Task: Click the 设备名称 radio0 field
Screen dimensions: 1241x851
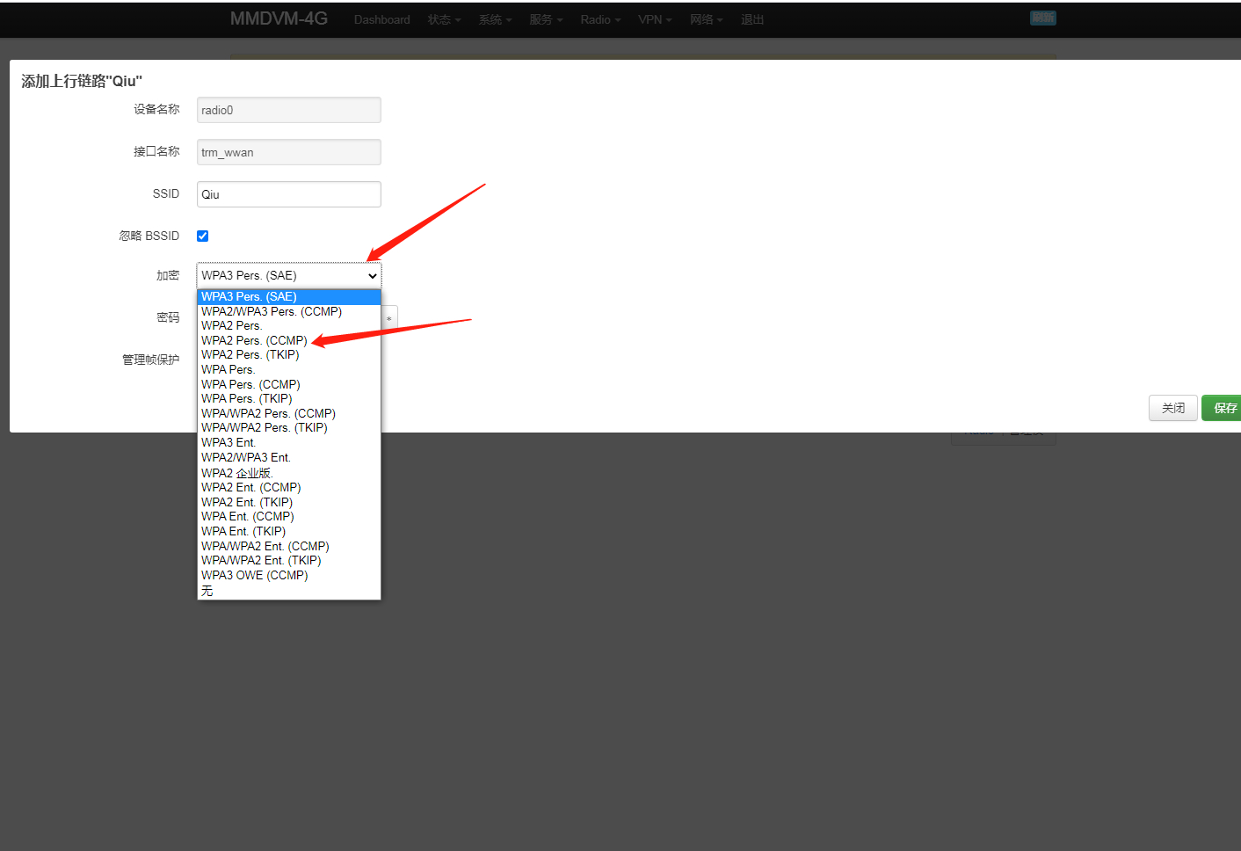Action: tap(288, 110)
